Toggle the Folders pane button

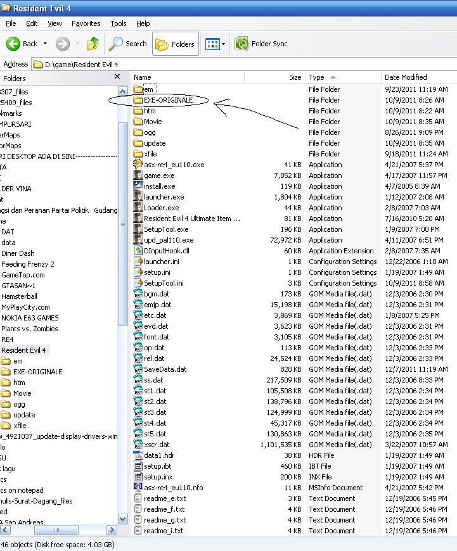[x=175, y=44]
